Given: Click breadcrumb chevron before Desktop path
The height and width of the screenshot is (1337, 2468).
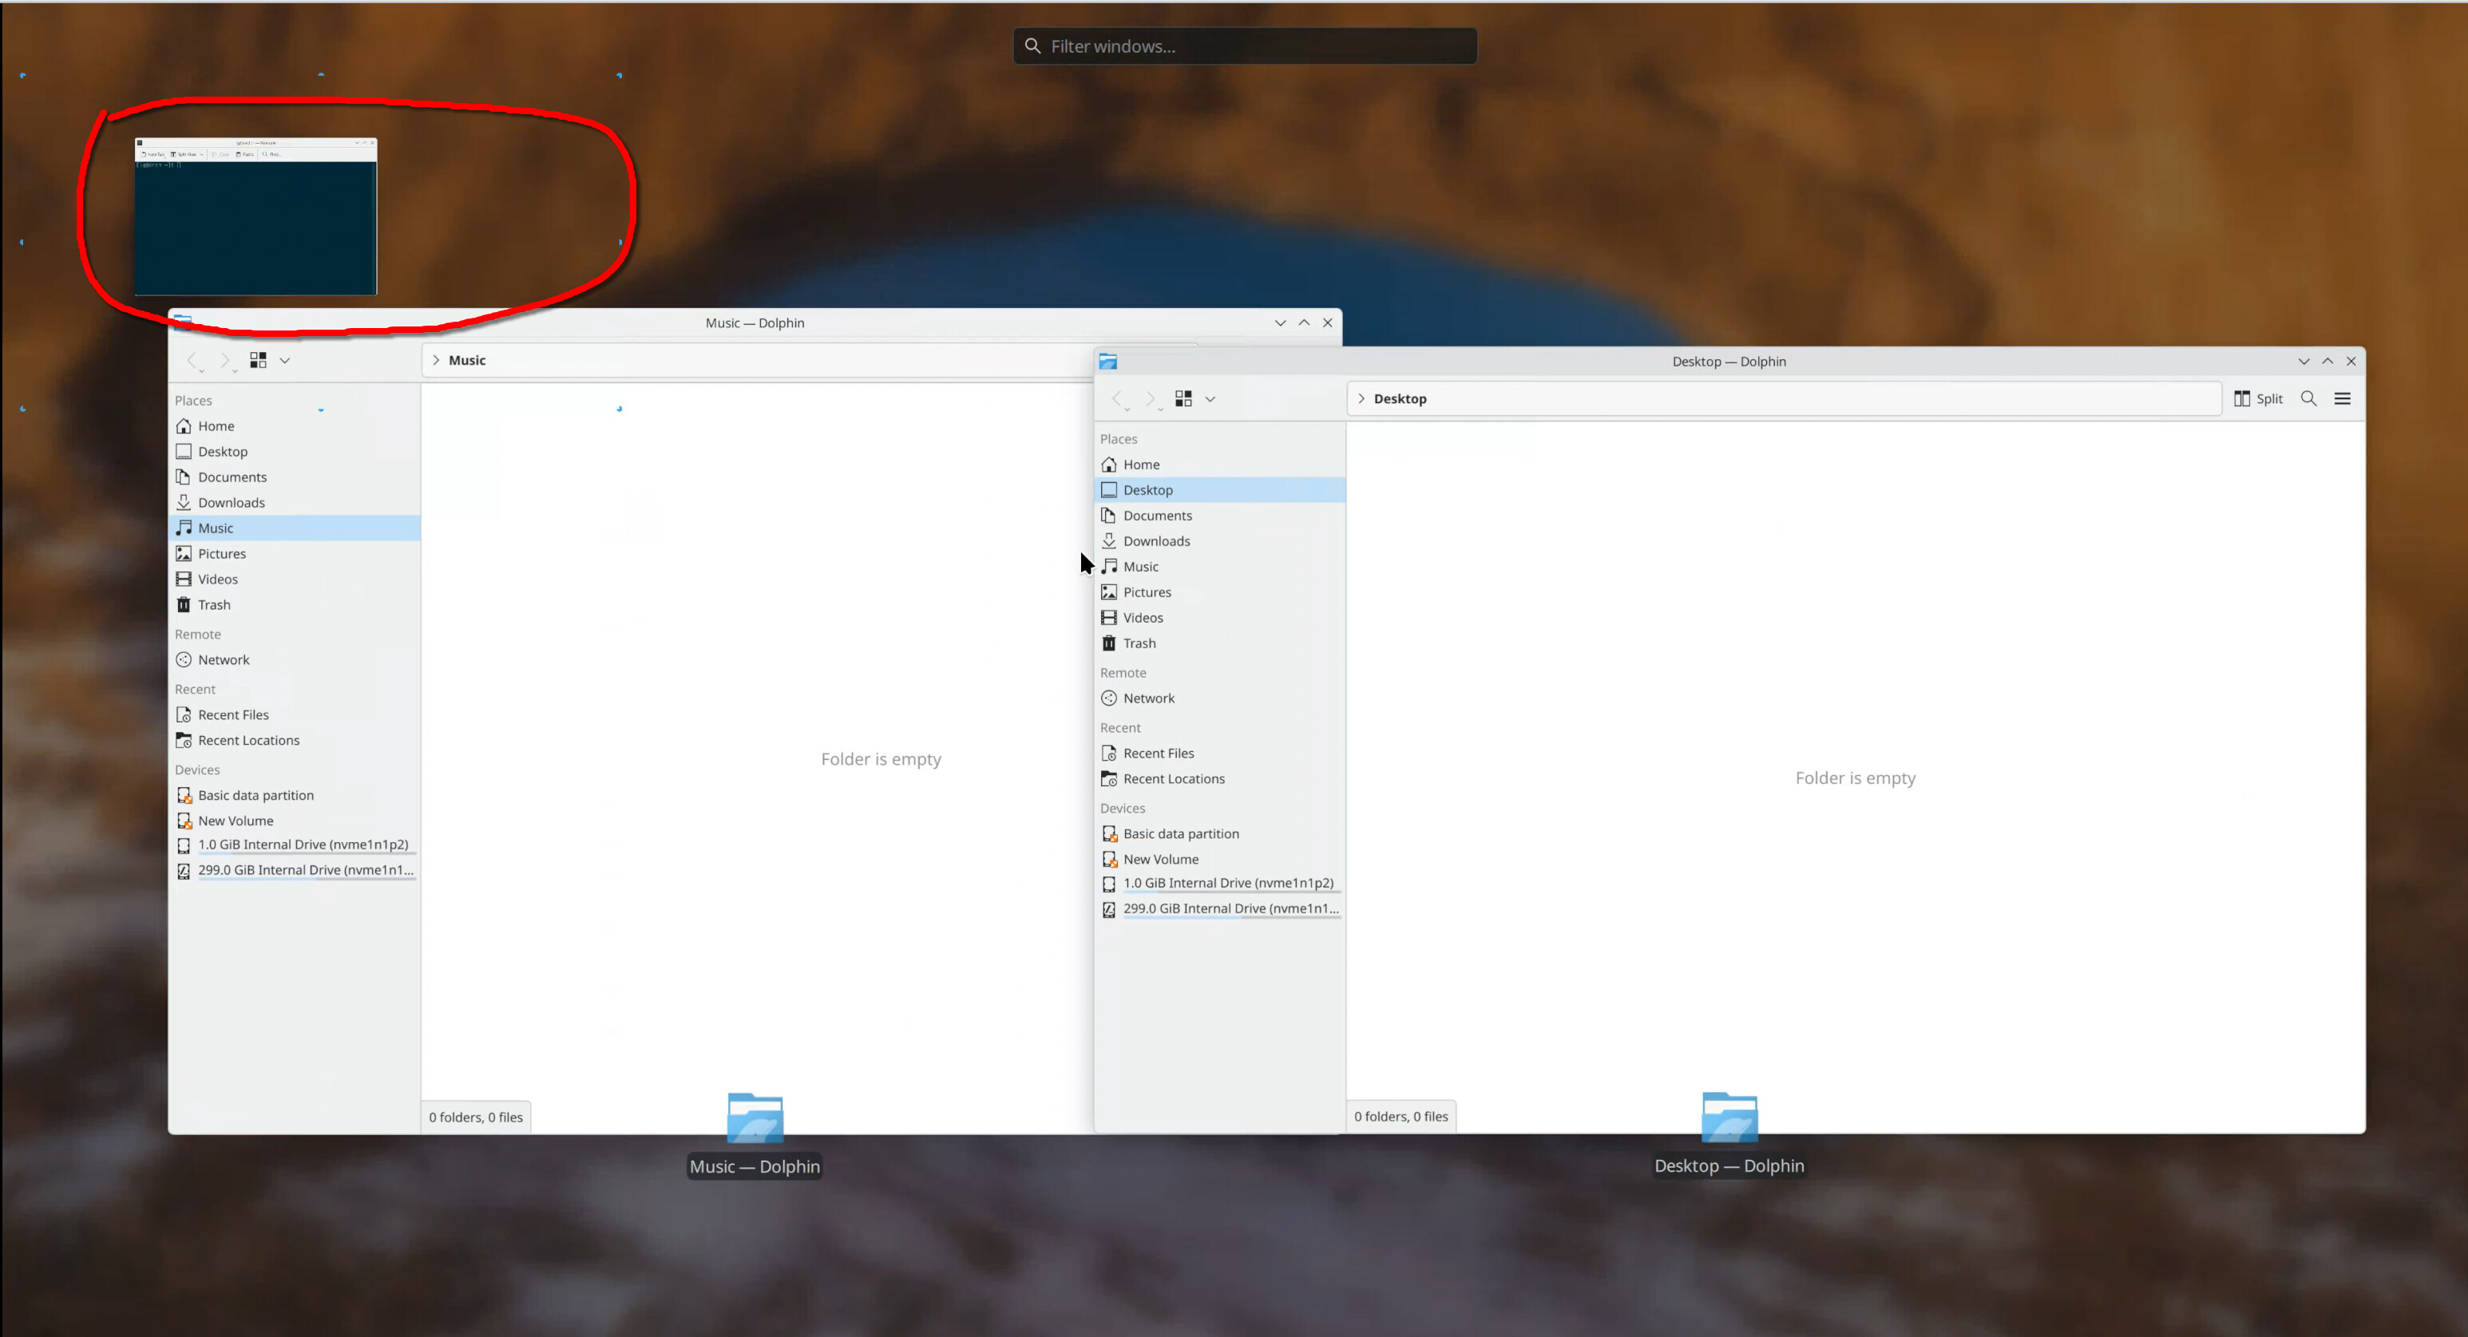Looking at the screenshot, I should coord(1361,399).
